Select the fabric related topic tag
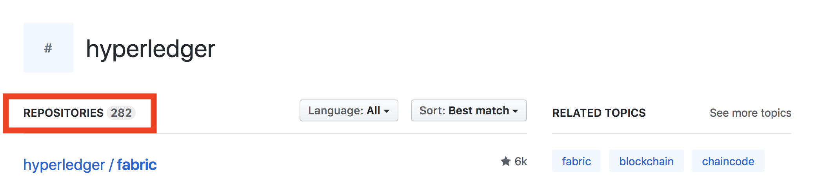The image size is (825, 177). tap(576, 161)
